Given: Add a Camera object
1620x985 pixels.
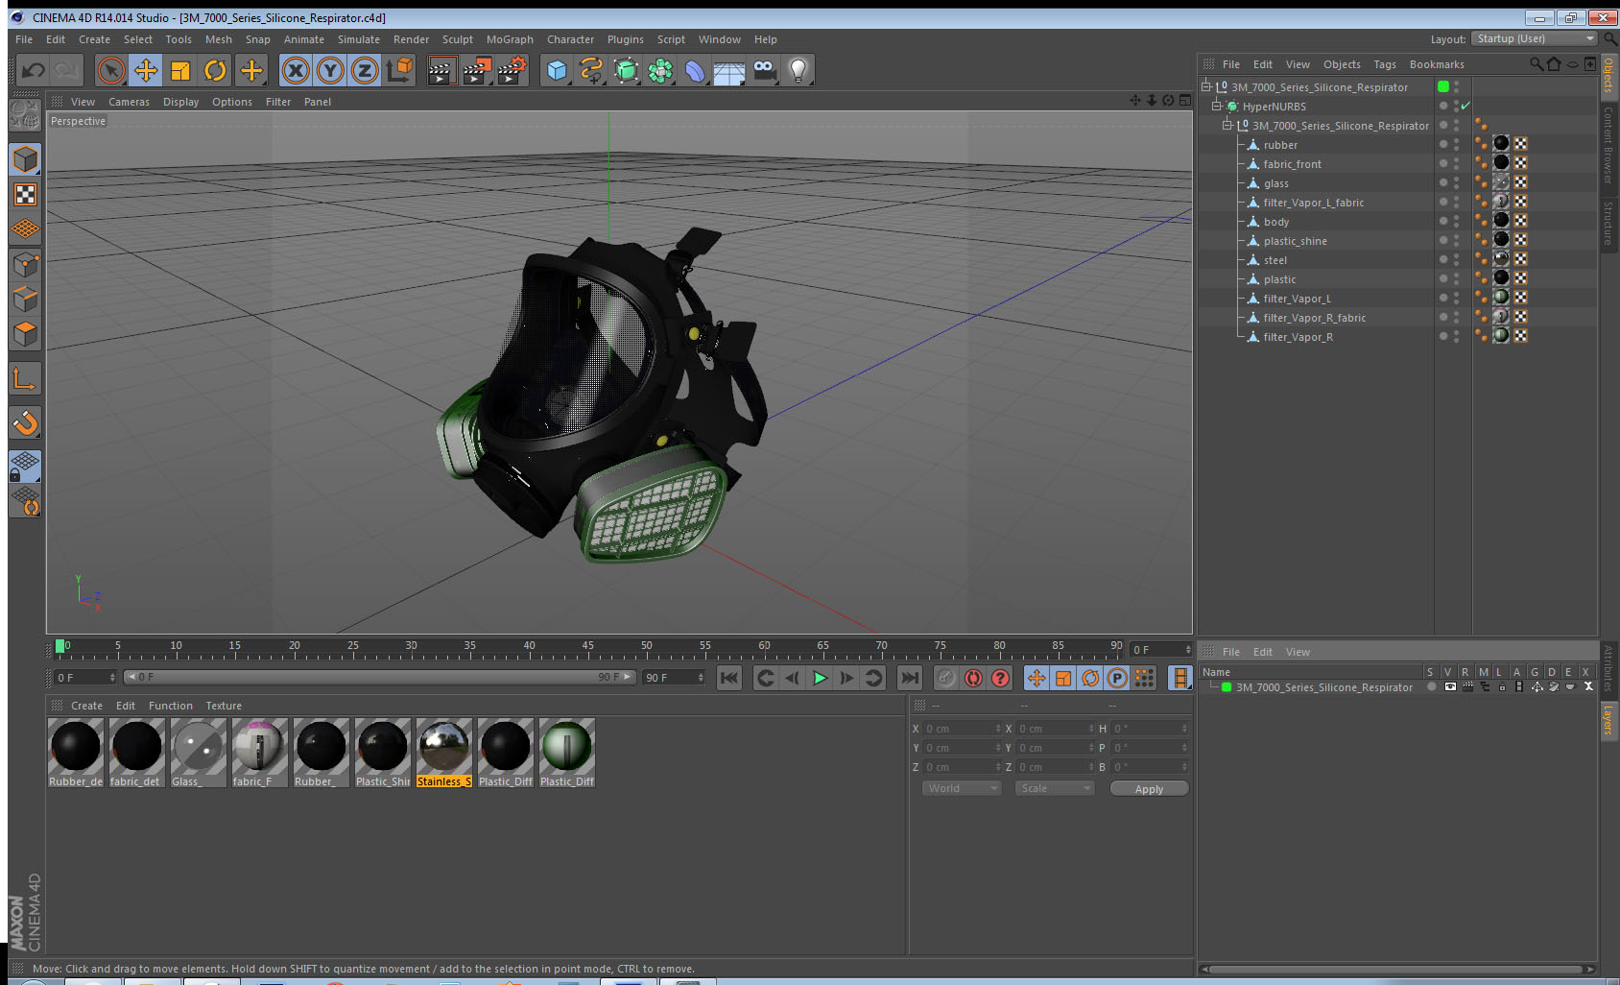Looking at the screenshot, I should click(765, 70).
